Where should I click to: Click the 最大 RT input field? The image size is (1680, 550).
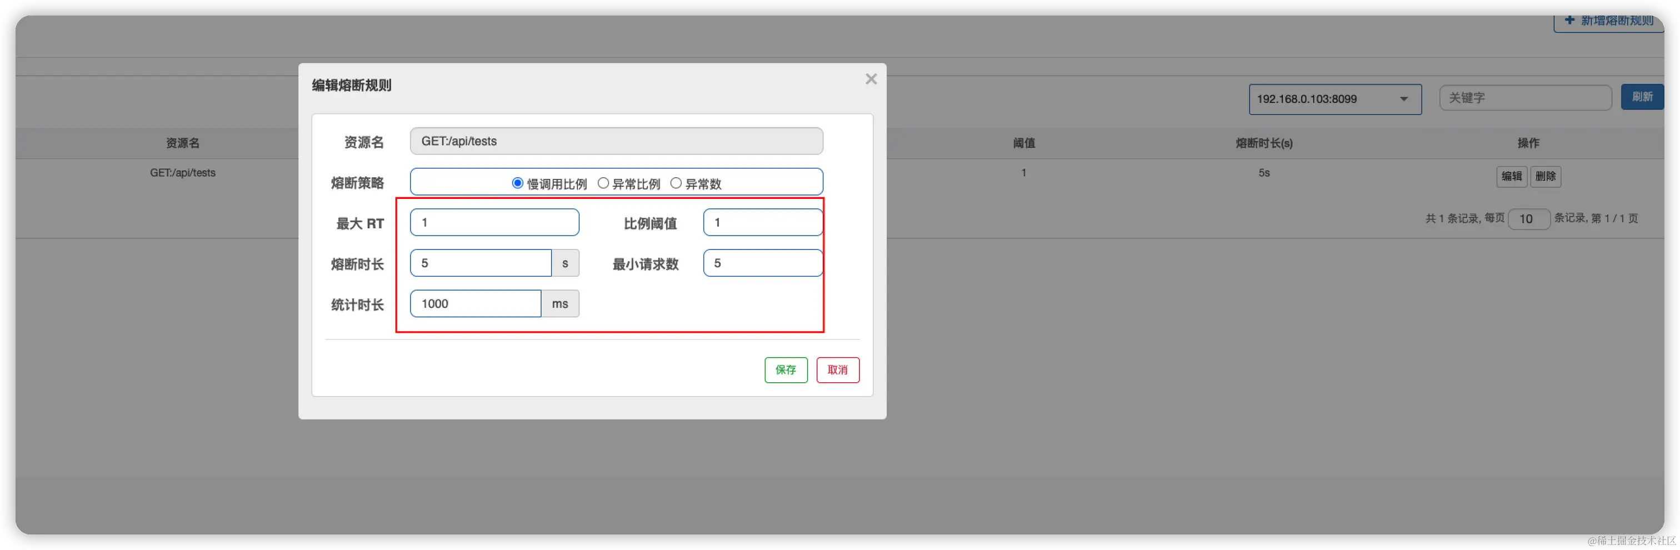coord(494,222)
